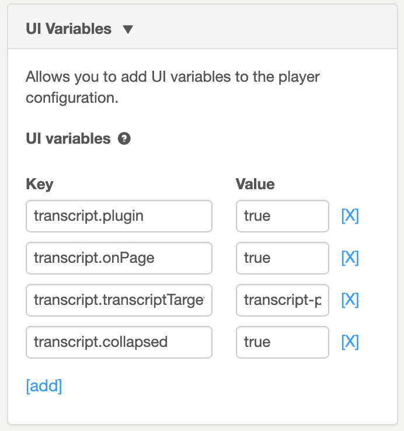This screenshot has width=404, height=431.
Task: Focus the transcript.onPage key input
Action: 119,258
